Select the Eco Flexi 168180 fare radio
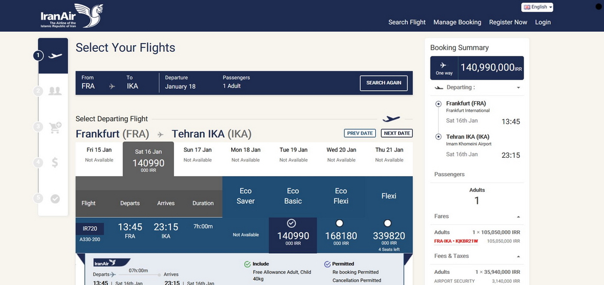Screen dimensions: 604x285 click(x=339, y=223)
